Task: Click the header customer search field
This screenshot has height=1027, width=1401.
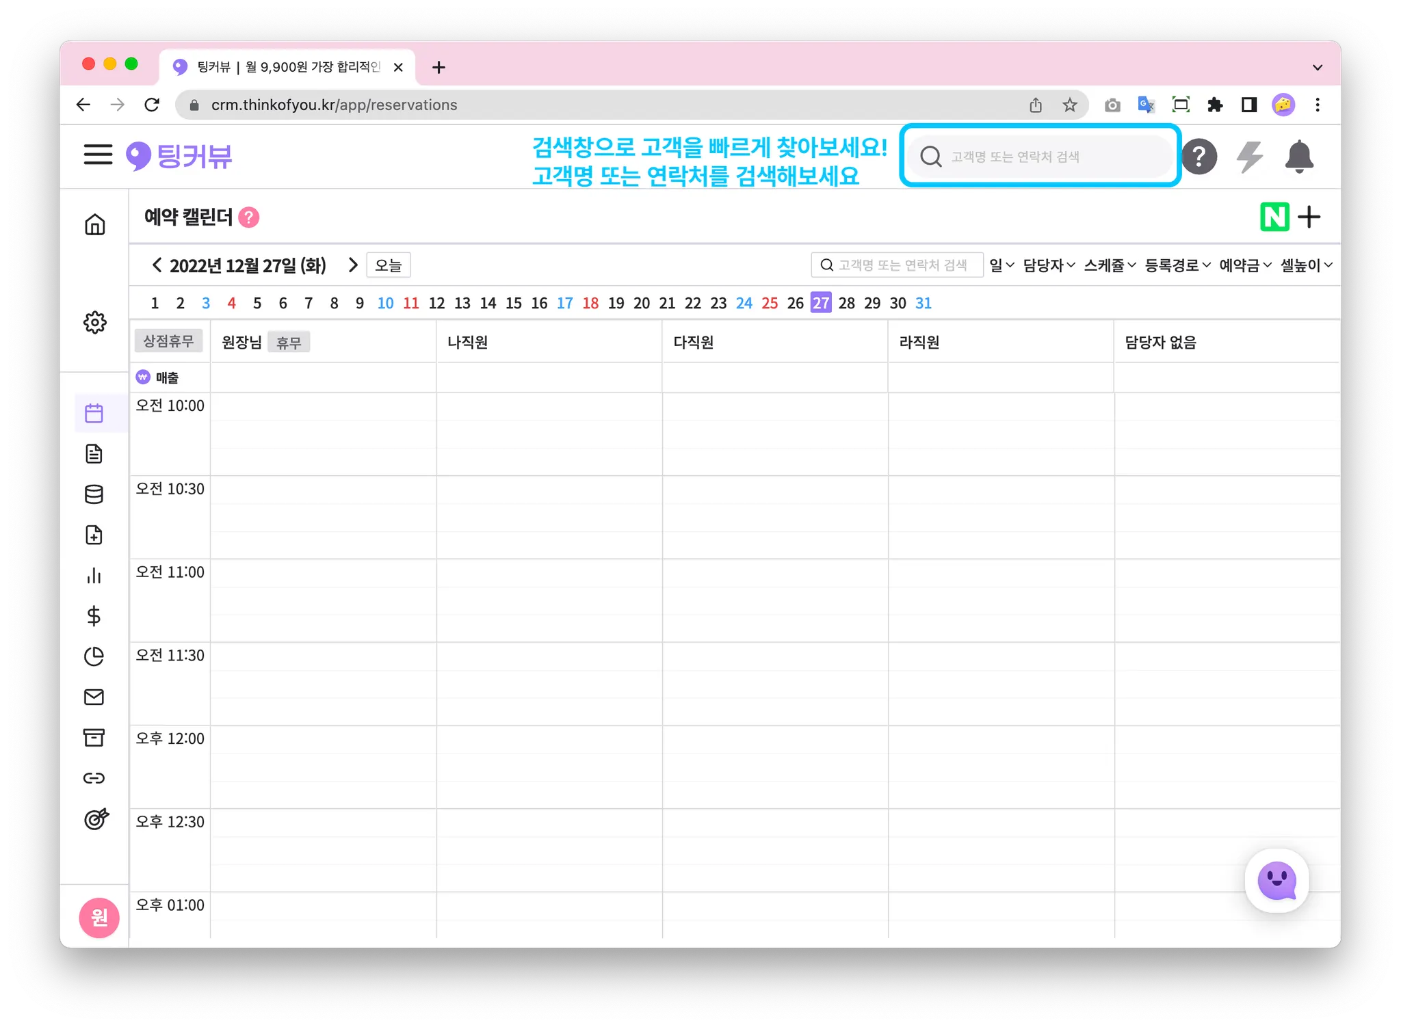Action: [1040, 157]
